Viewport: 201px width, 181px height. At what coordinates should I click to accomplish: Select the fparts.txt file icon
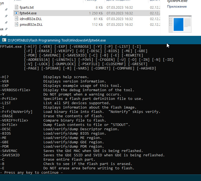16,7
